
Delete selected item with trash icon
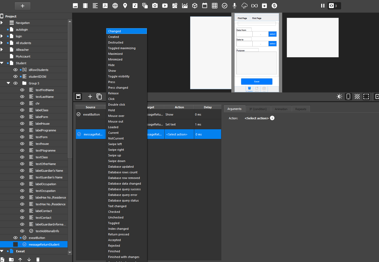pyautogui.click(x=38, y=259)
